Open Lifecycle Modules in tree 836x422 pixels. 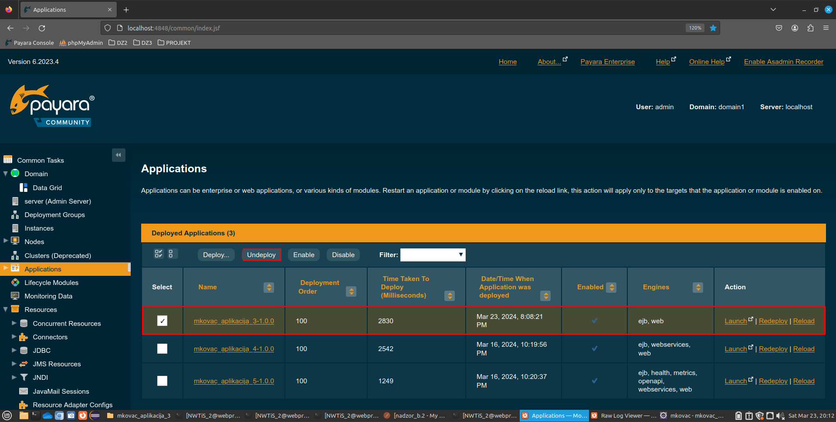click(51, 282)
